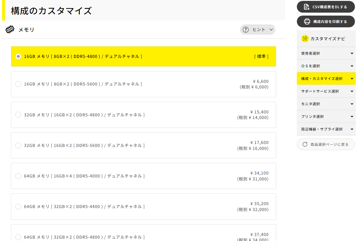Click the memory chip icon beside メモリ heading
The height and width of the screenshot is (241, 362).
point(10,29)
